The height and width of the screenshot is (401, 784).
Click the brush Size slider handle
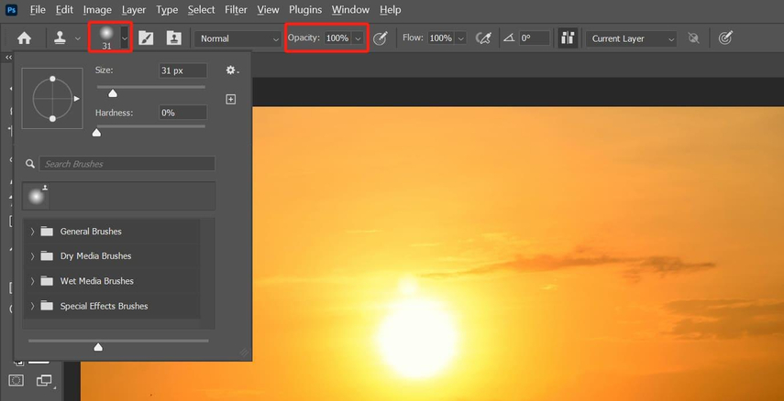coord(113,92)
